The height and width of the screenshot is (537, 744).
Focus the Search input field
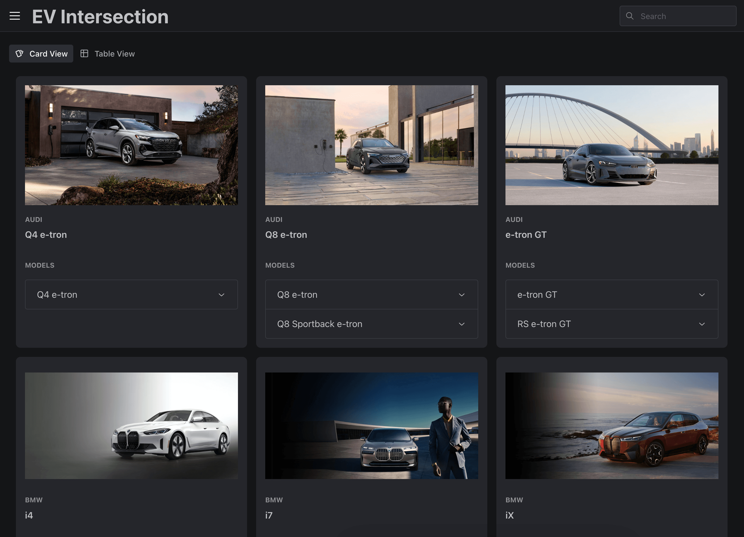coord(678,16)
